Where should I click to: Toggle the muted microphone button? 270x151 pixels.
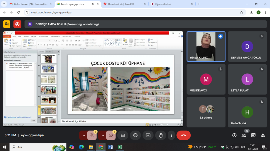point(92,135)
